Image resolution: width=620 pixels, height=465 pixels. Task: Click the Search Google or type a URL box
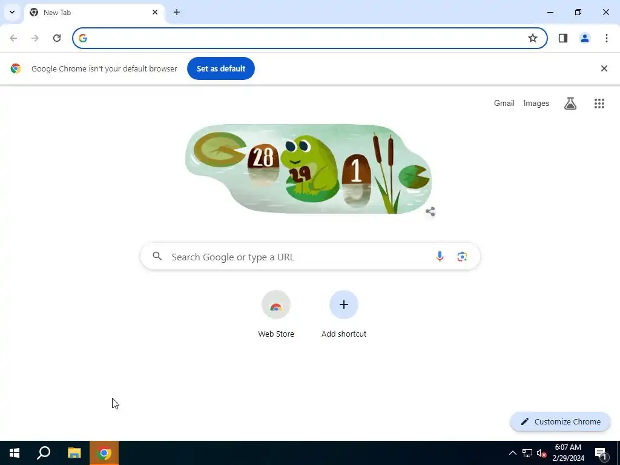coord(311,257)
